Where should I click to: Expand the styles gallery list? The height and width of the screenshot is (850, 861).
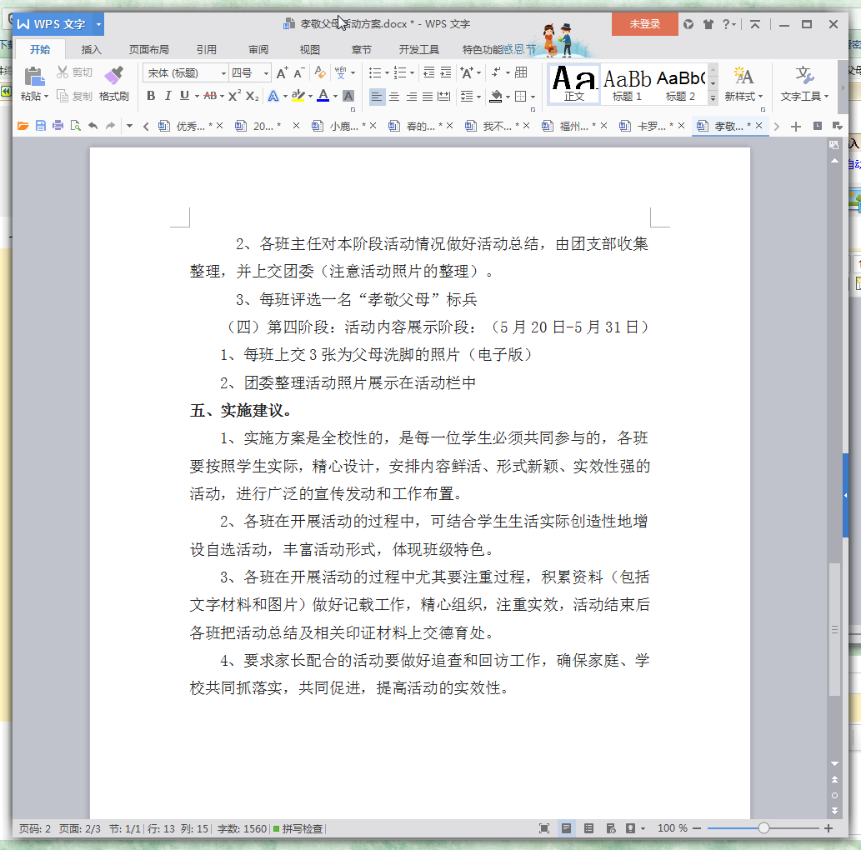click(713, 98)
